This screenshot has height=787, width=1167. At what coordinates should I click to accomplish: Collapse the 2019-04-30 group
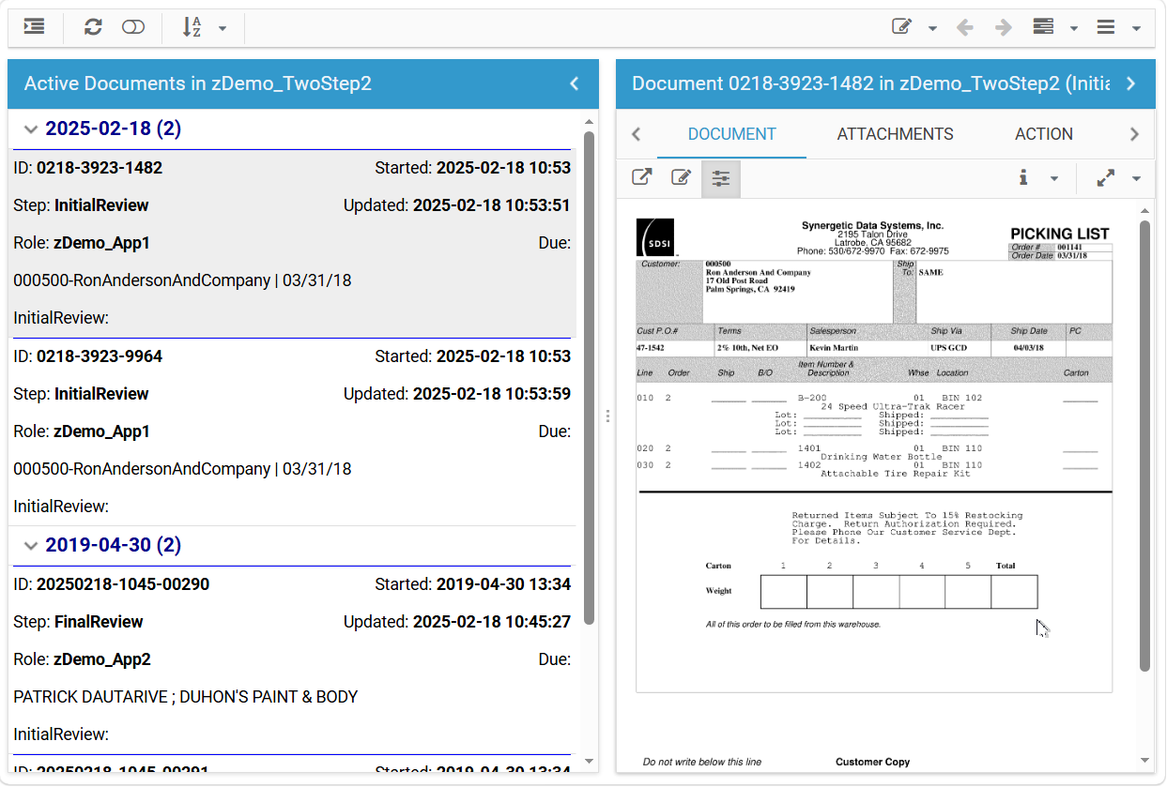(31, 546)
